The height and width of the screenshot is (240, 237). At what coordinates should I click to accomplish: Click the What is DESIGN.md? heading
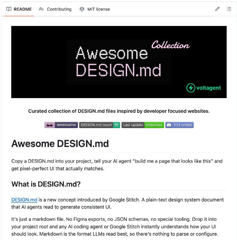point(46,184)
